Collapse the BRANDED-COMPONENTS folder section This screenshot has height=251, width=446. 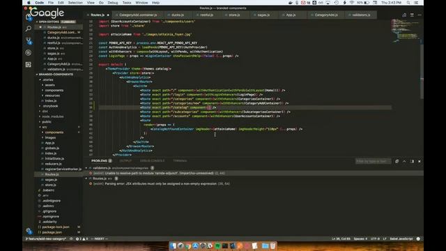click(x=54, y=75)
